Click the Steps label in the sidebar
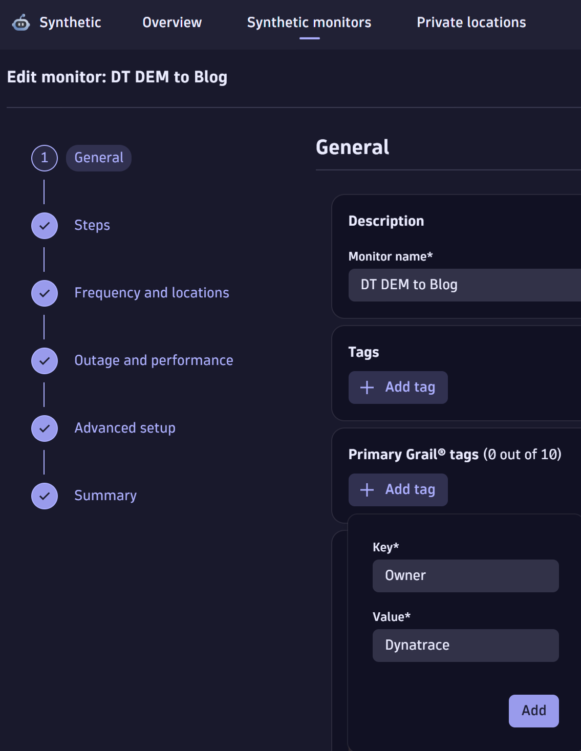This screenshot has height=751, width=581. pyautogui.click(x=92, y=225)
